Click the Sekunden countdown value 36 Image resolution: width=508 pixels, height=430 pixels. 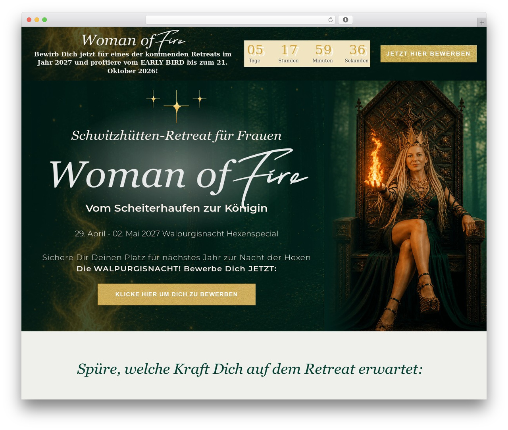(x=357, y=50)
